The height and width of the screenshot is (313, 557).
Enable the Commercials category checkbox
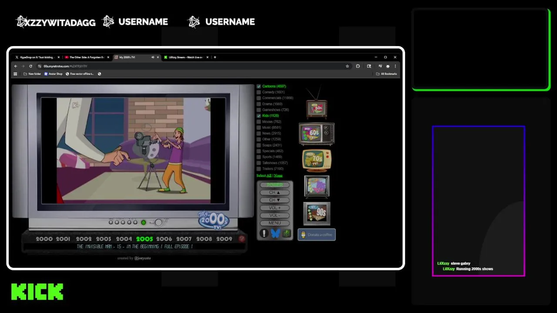(x=258, y=98)
